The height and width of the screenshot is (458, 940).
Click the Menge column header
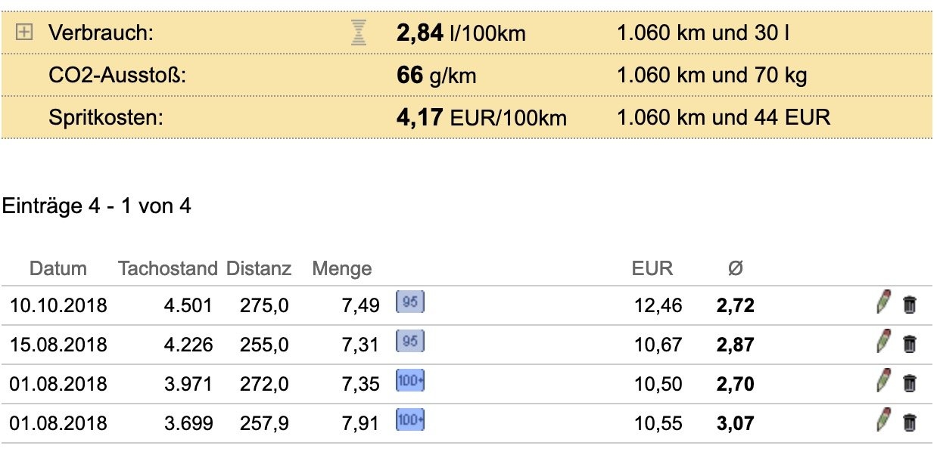click(342, 268)
